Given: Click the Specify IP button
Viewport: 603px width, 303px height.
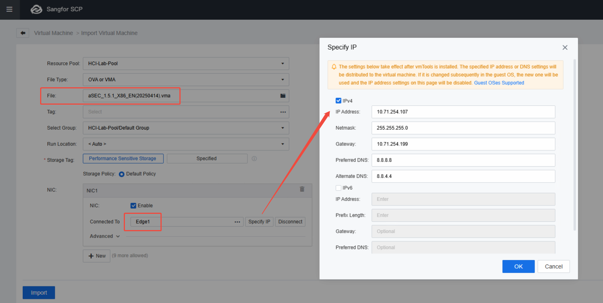Looking at the screenshot, I should pyautogui.click(x=259, y=222).
